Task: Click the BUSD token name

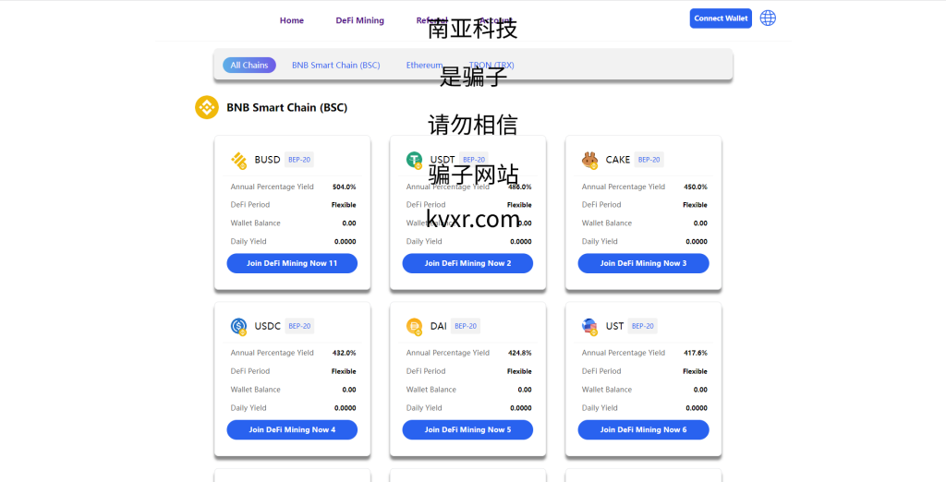Action: pos(267,160)
